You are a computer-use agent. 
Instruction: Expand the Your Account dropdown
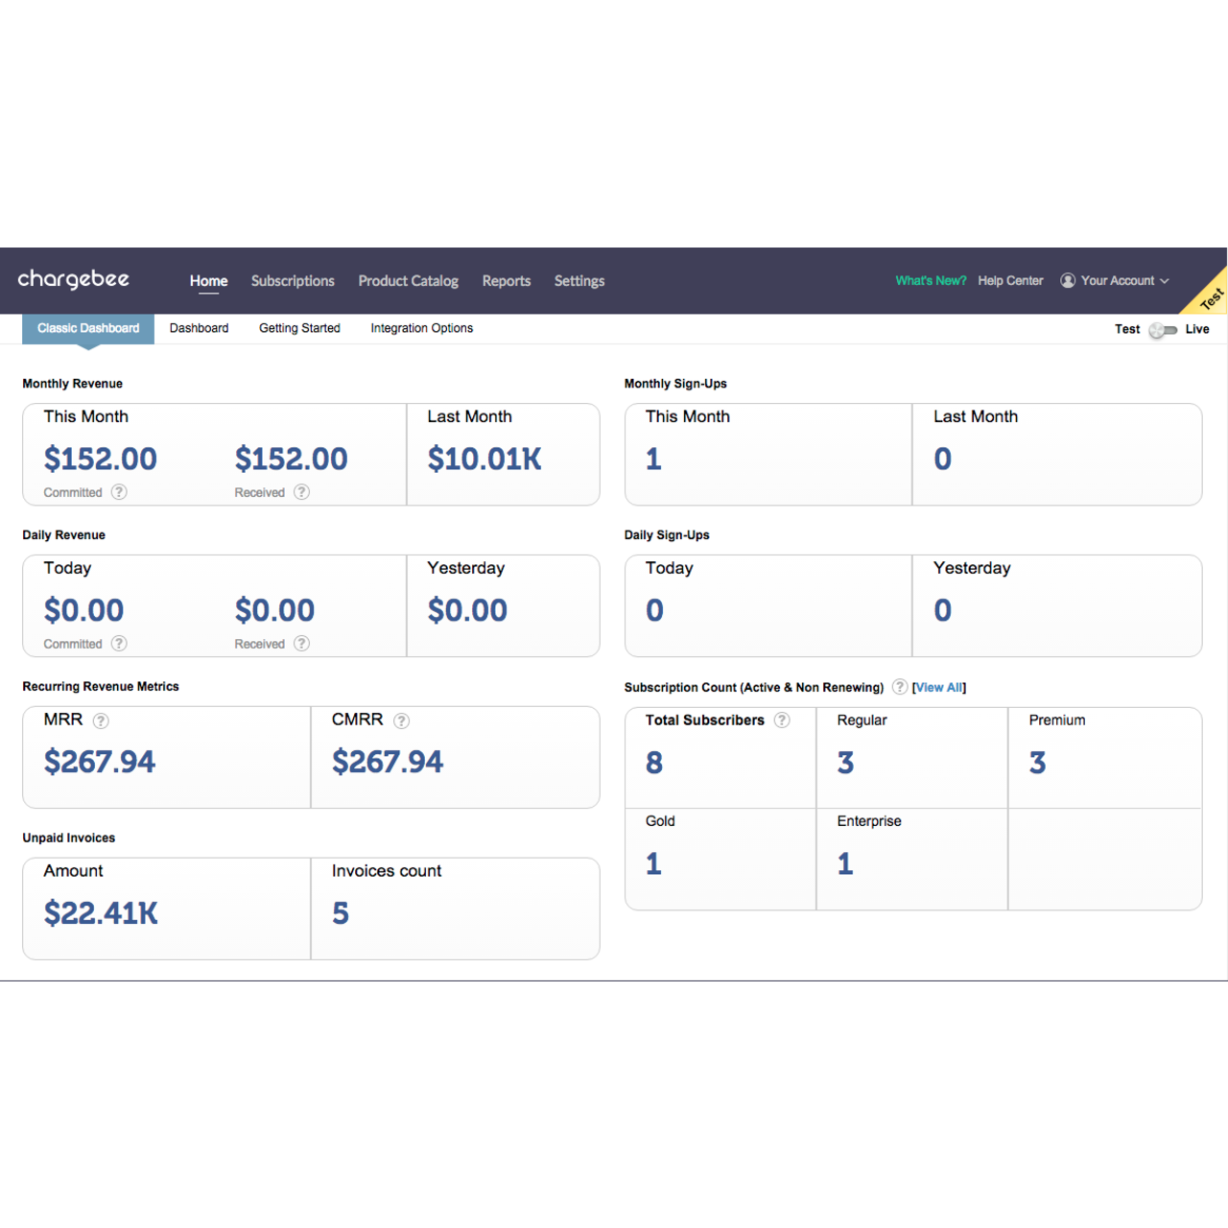pos(1115,281)
